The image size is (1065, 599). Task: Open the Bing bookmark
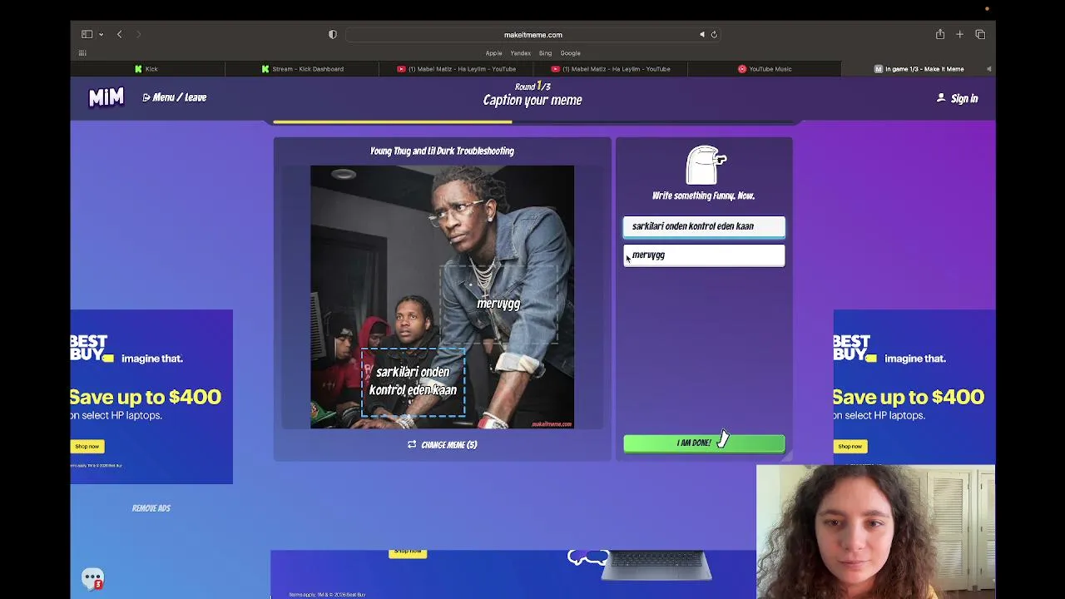pyautogui.click(x=545, y=53)
